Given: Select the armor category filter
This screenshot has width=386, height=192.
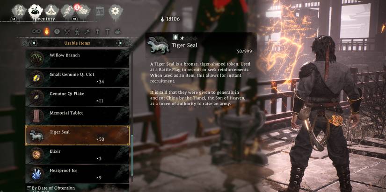Looking at the screenshot, I should pos(77,31).
